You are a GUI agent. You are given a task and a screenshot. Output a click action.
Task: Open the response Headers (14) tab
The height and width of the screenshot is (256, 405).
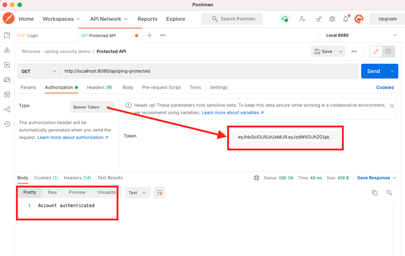(78, 178)
